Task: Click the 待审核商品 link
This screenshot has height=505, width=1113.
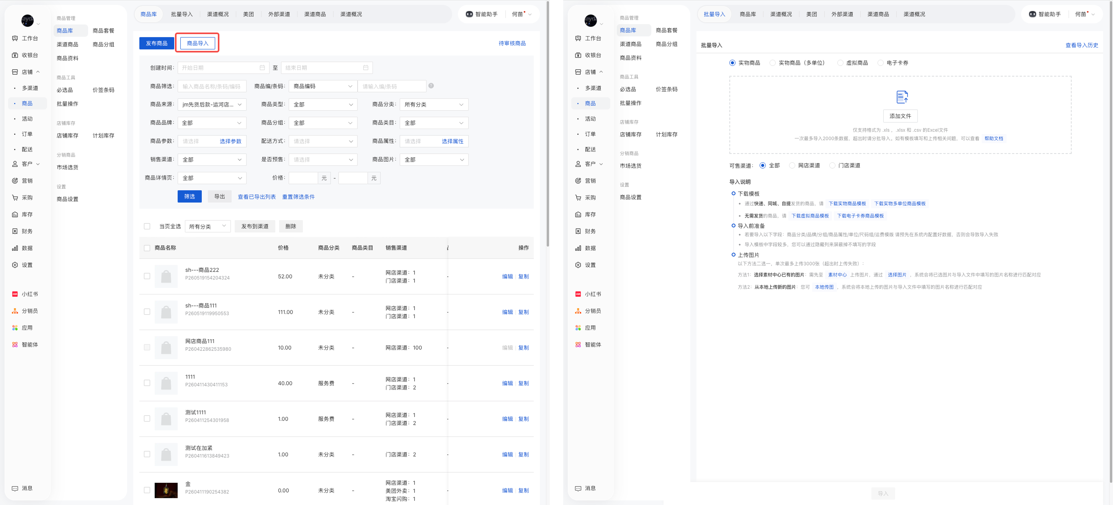Action: click(x=512, y=44)
